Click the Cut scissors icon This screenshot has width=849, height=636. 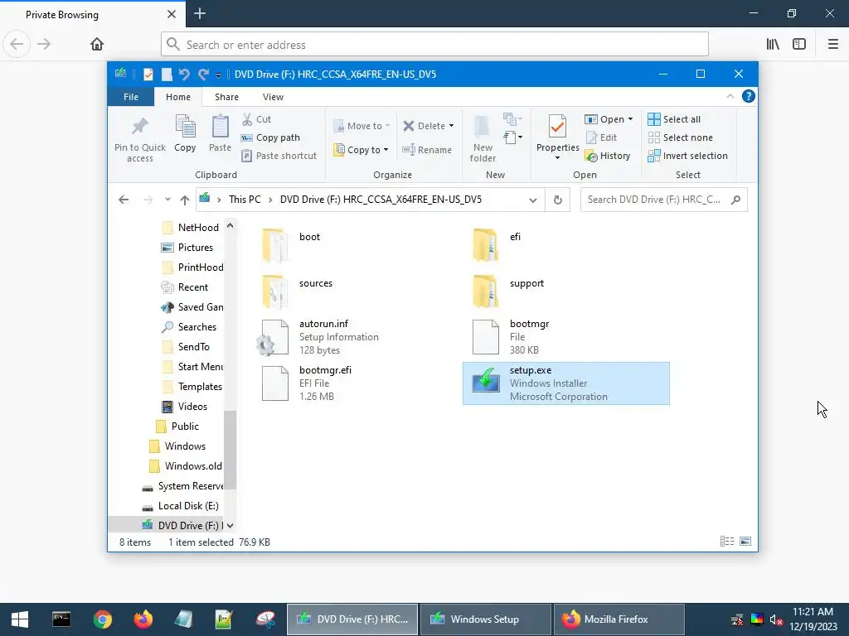pyautogui.click(x=247, y=119)
